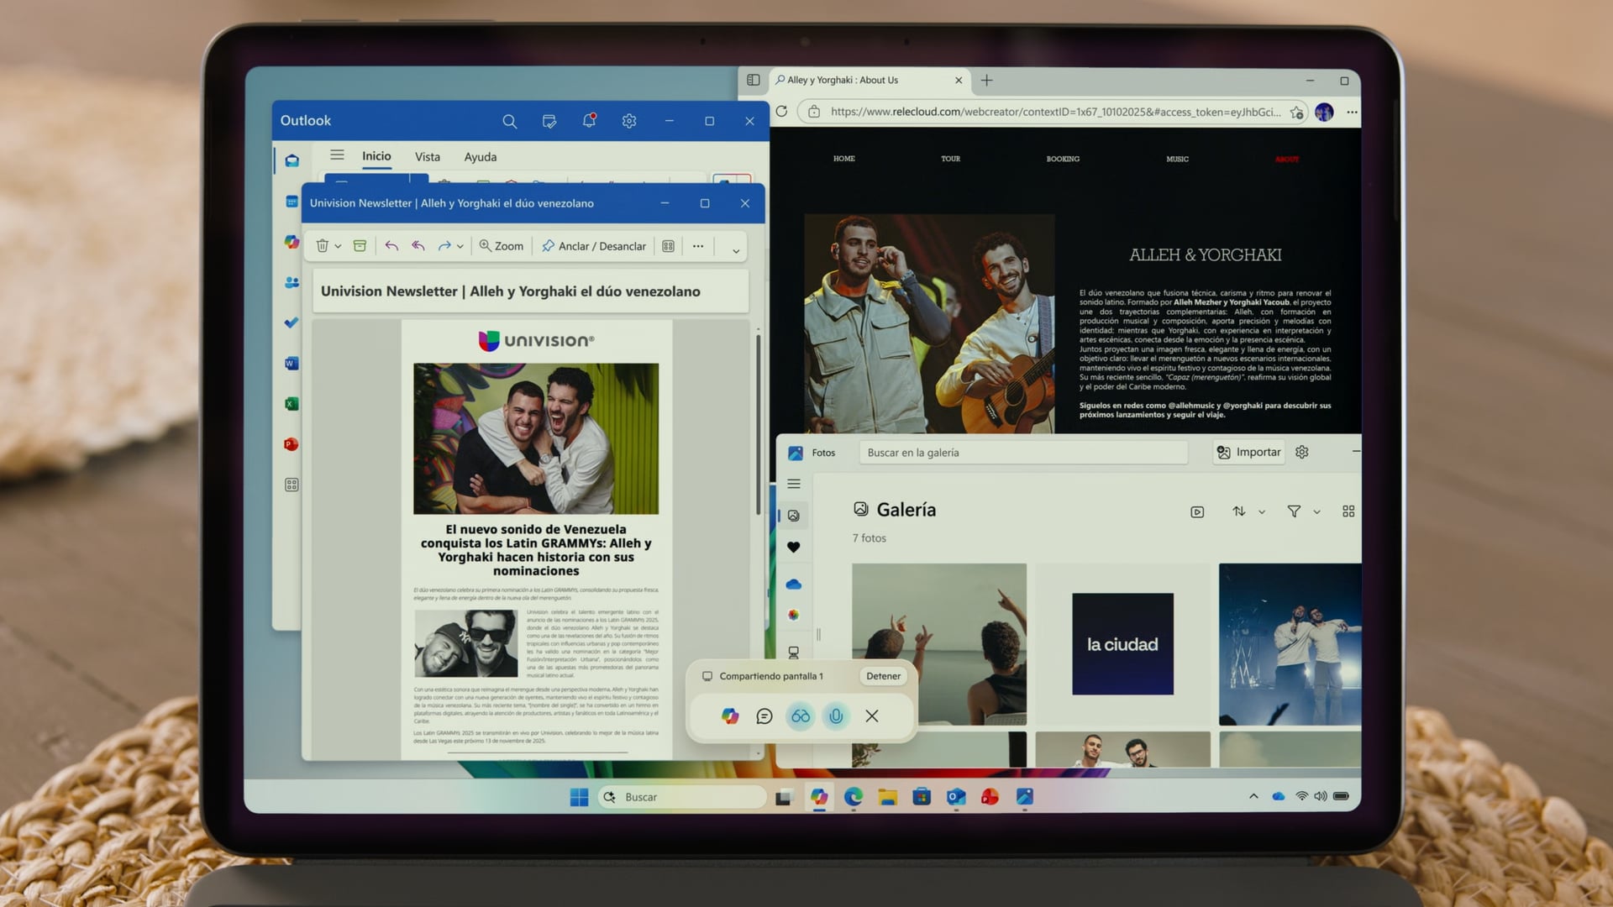This screenshot has height=907, width=1613.
Task: Toggle the Outlook hamburger navigation pane
Action: pos(337,155)
